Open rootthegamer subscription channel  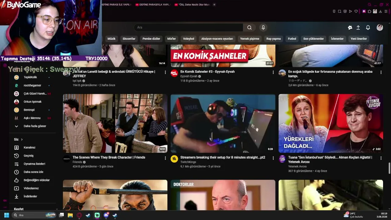click(32, 86)
